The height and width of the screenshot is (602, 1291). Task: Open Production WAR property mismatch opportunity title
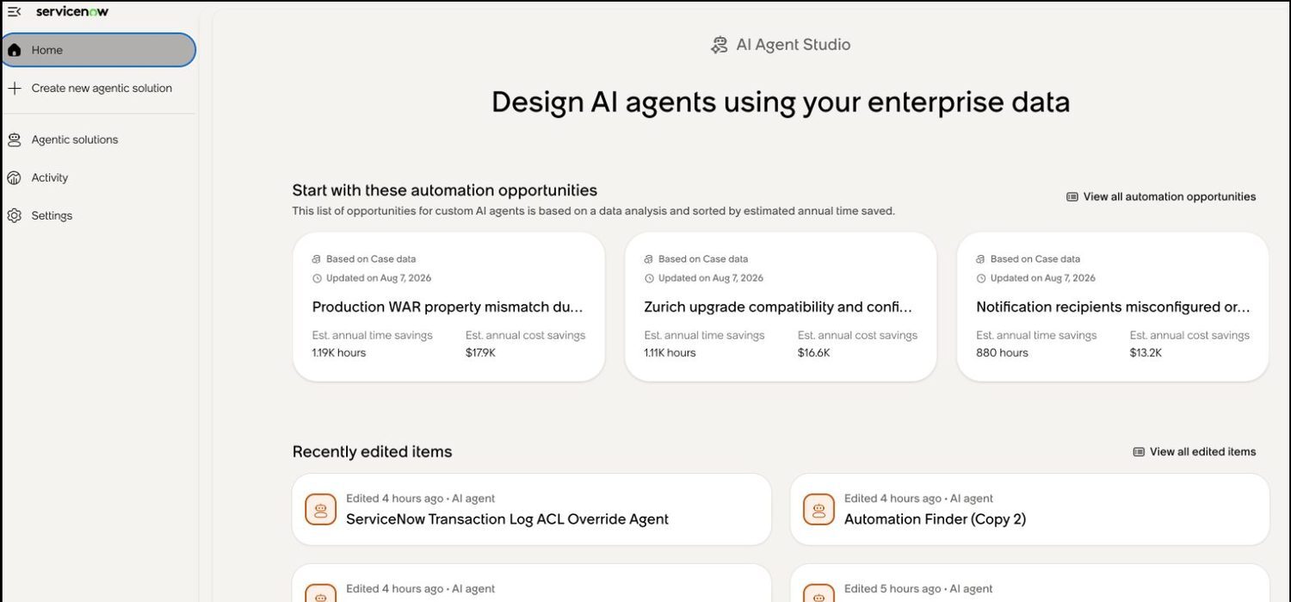[x=448, y=307]
